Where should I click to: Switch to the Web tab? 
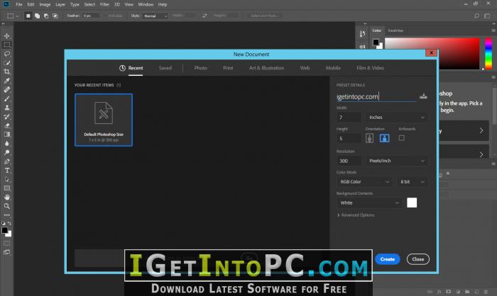(x=305, y=68)
